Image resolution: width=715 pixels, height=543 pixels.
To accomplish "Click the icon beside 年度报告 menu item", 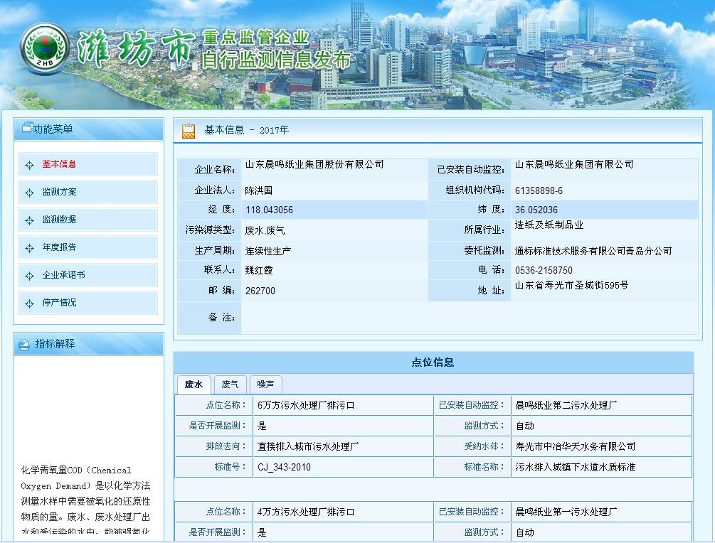I will click(29, 248).
